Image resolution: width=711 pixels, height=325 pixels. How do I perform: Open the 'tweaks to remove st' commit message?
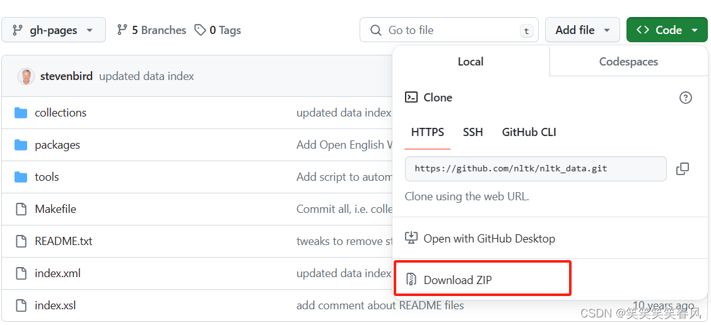click(344, 241)
